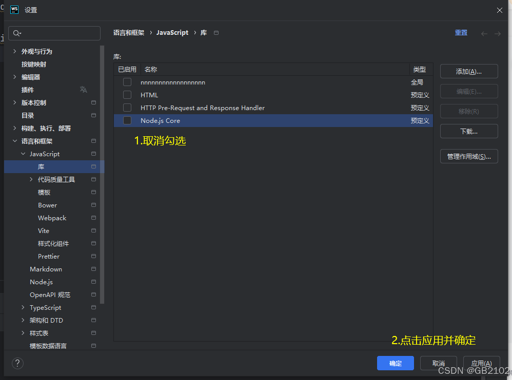Focus the settings search input field

coord(54,33)
